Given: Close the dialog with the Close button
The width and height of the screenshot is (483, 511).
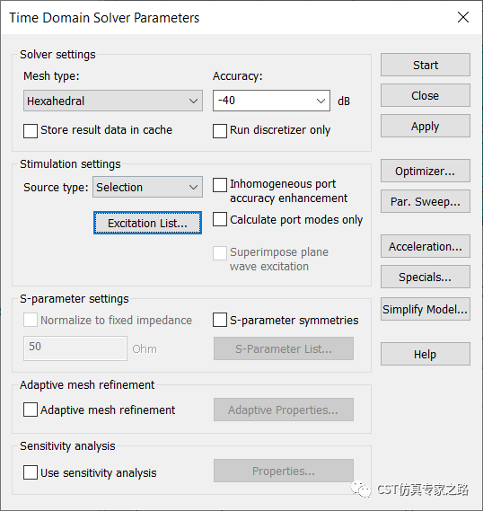Looking at the screenshot, I should pyautogui.click(x=425, y=95).
